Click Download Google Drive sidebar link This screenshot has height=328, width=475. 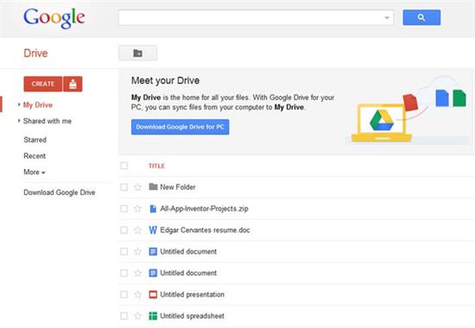point(60,192)
